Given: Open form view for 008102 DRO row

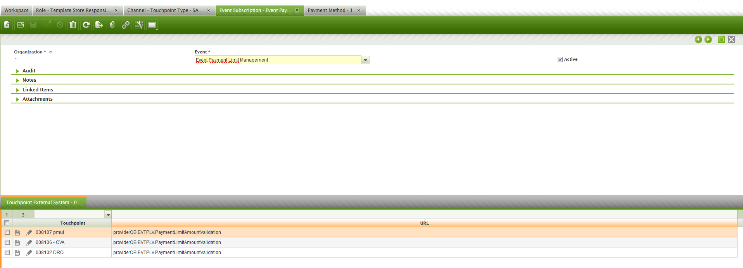Looking at the screenshot, I should pos(17,253).
